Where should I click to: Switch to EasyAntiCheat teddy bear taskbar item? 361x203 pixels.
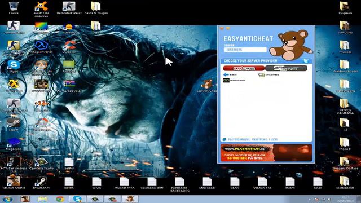(130, 199)
